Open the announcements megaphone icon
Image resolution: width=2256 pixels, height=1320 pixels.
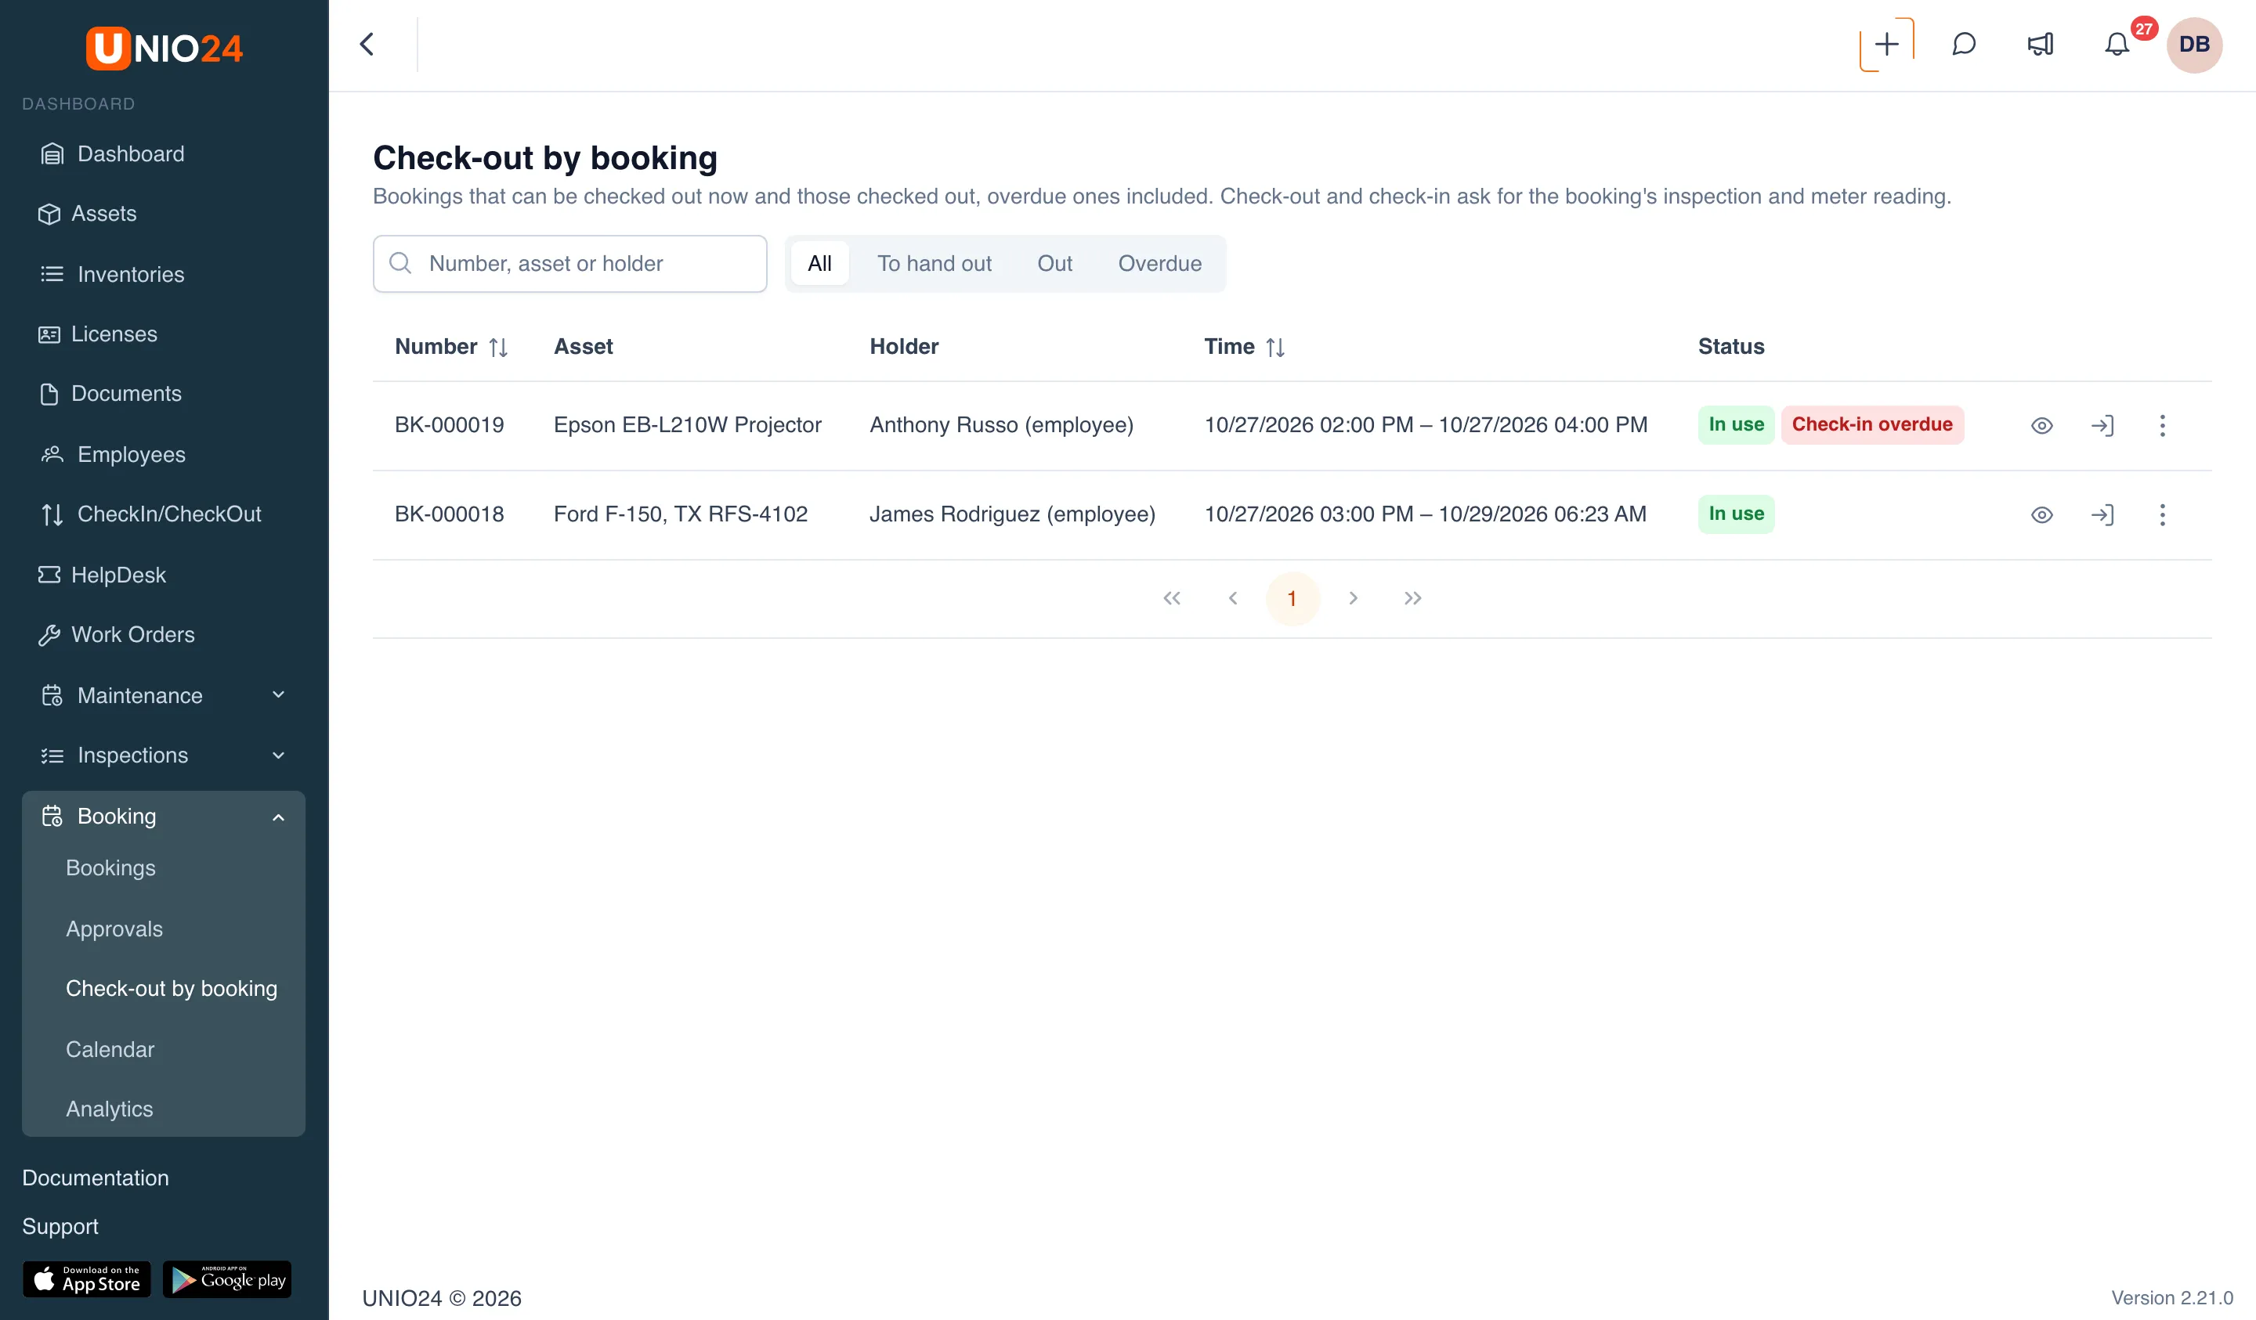coord(2041,45)
